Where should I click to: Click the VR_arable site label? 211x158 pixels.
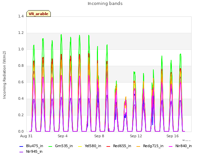coord(39,14)
